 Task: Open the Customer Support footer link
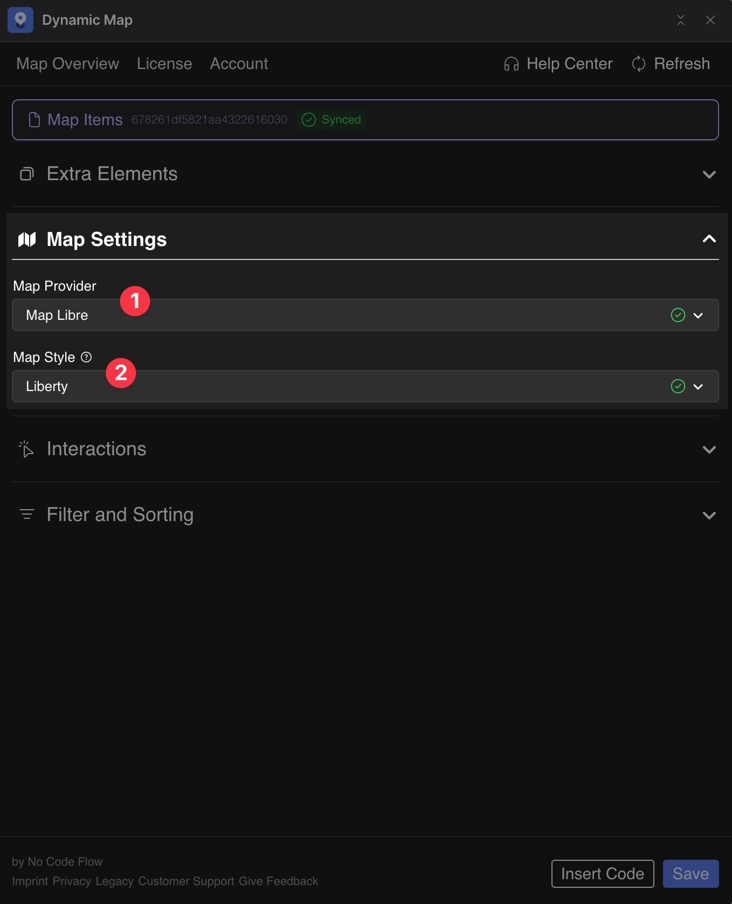click(186, 881)
